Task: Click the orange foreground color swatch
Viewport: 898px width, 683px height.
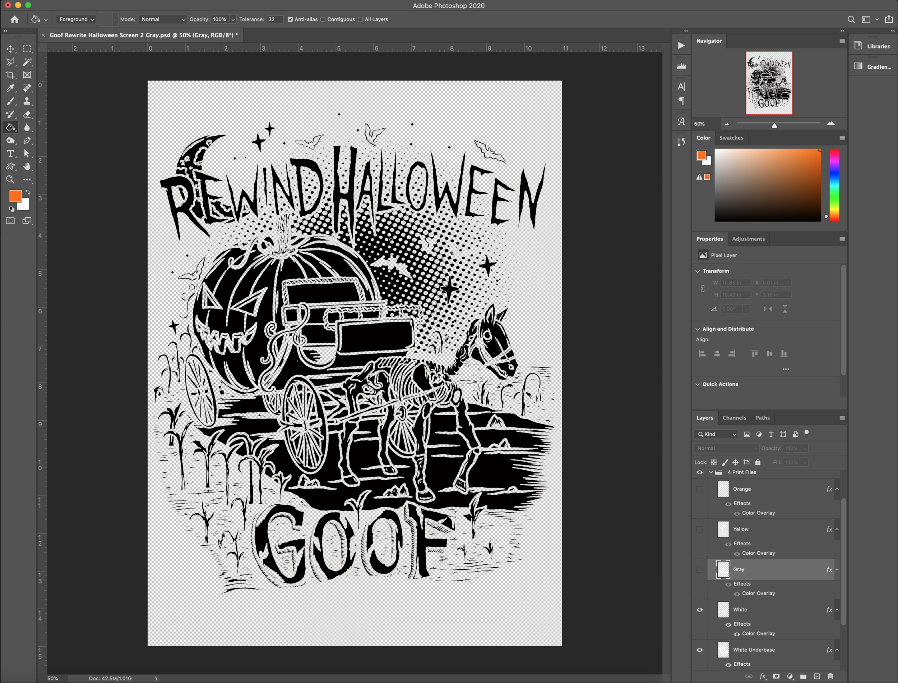Action: tap(15, 196)
